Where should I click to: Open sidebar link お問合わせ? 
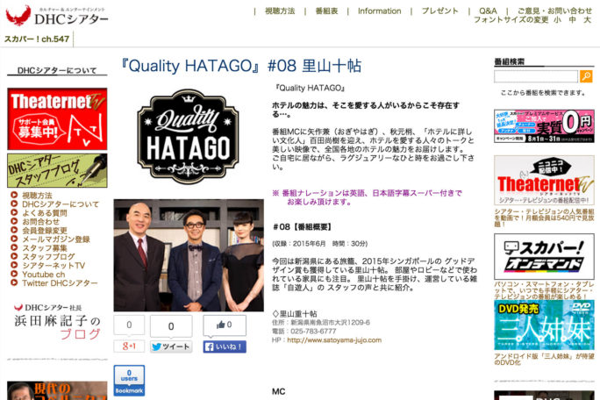(40, 222)
